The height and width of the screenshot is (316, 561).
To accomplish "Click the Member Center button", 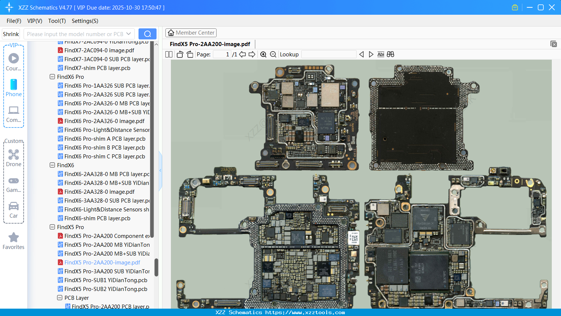I will click(191, 33).
